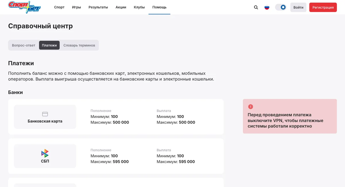Switch to the Вопрос-ответ tab
This screenshot has height=187, width=345.
[24, 45]
